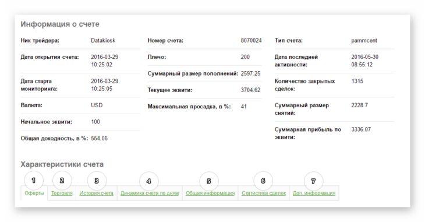Click the Дата старта мониторинга label
The width and height of the screenshot is (425, 222).
pos(39,85)
